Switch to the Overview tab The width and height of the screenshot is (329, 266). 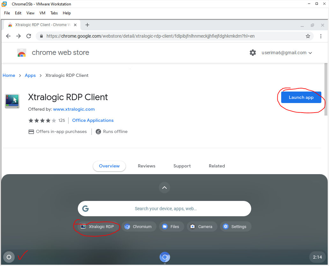[x=109, y=166]
